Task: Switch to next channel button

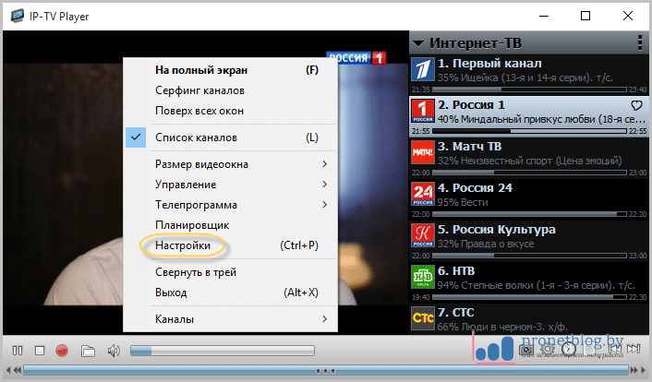Action: [x=634, y=349]
